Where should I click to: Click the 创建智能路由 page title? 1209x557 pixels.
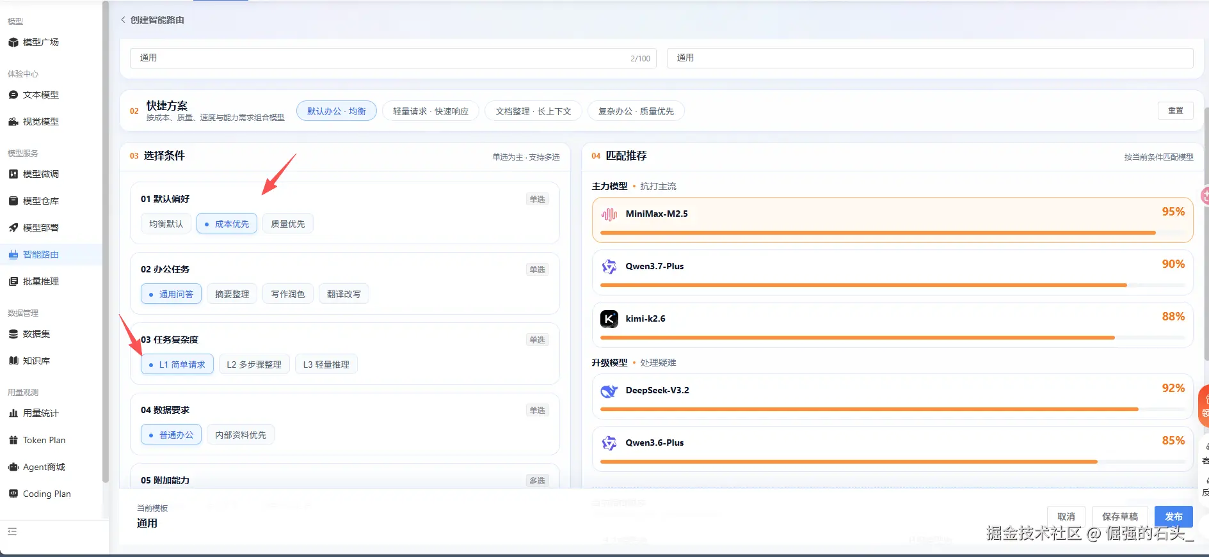coord(157,20)
